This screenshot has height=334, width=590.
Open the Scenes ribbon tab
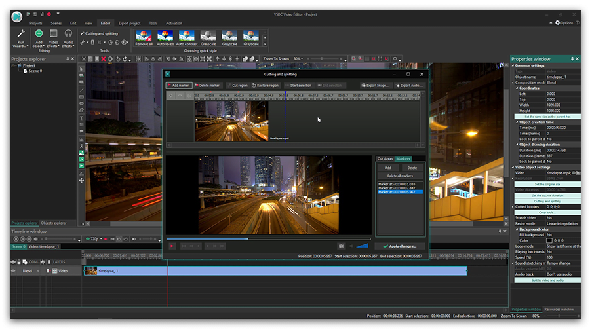pos(56,24)
